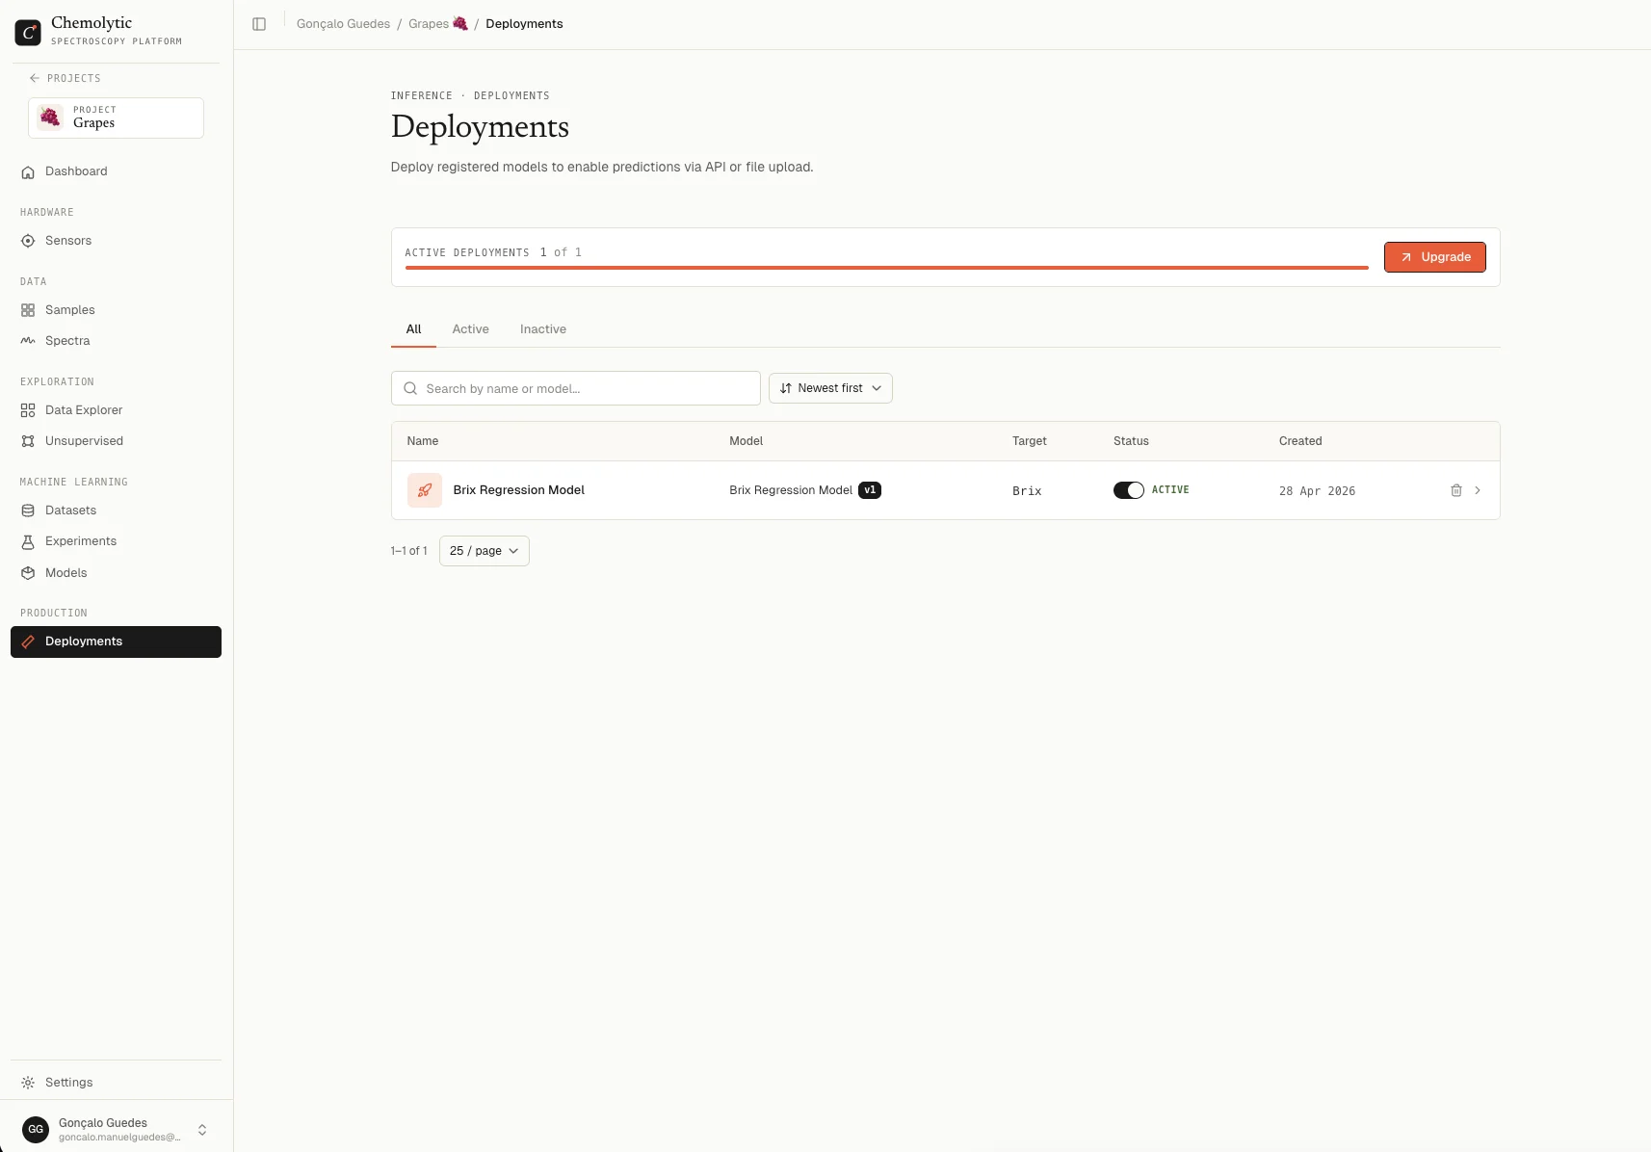Open Sensors in the Hardware section
Screen dimensions: 1651x1152
[x=116, y=241]
